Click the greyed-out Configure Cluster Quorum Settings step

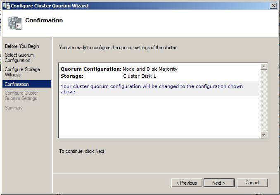click(x=21, y=96)
